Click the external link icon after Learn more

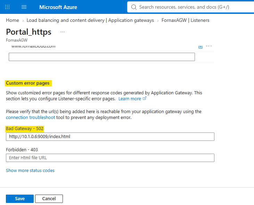pyautogui.click(x=145, y=98)
